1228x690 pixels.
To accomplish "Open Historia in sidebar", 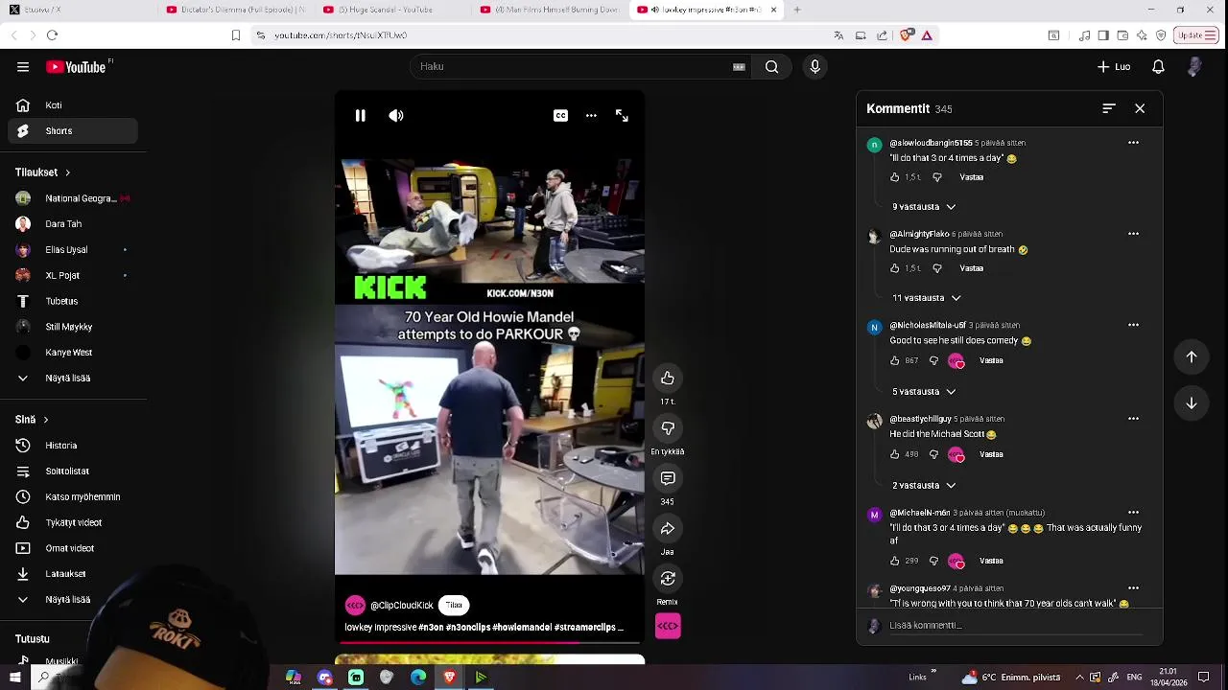I will (x=73, y=446).
